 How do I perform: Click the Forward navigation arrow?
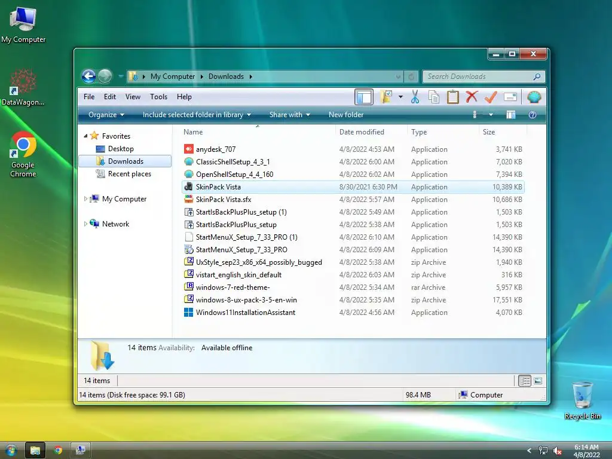[105, 76]
